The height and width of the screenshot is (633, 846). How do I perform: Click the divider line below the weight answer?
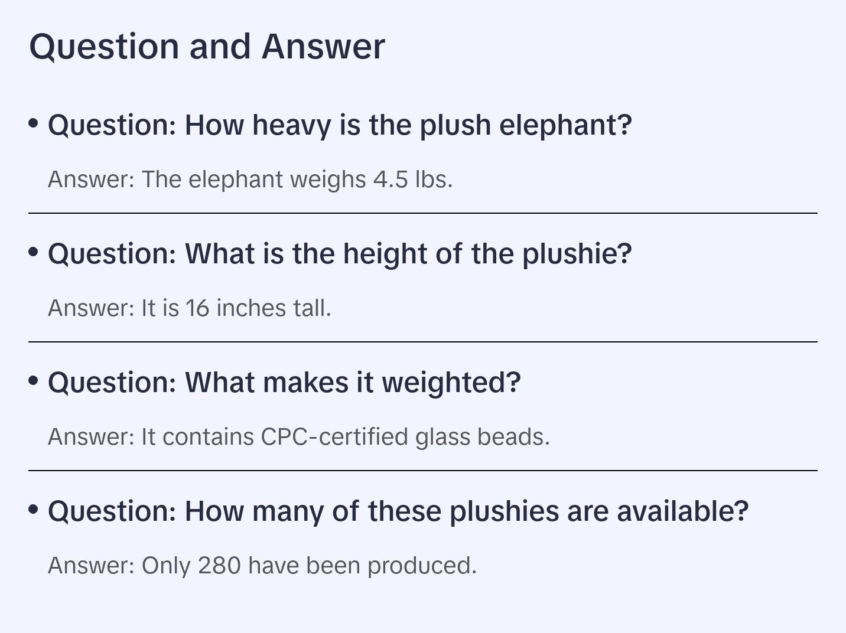[423, 213]
